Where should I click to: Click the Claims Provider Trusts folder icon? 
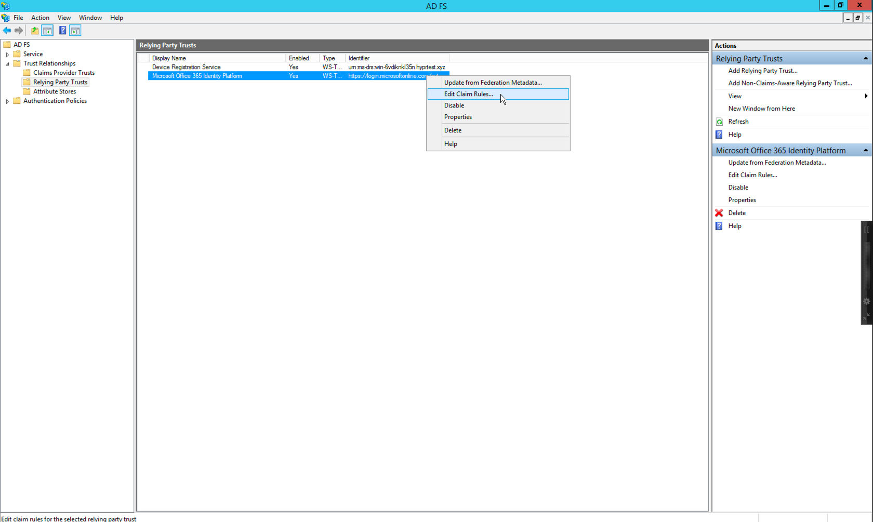[x=27, y=73]
